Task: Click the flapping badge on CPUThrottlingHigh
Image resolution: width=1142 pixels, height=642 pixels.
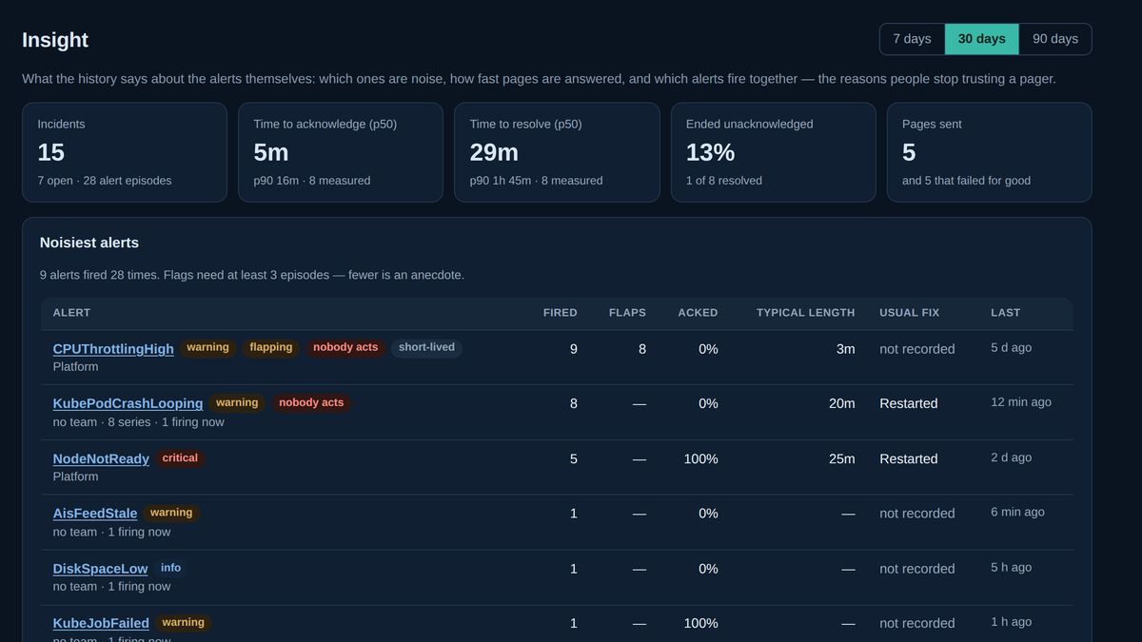Action: click(x=270, y=348)
